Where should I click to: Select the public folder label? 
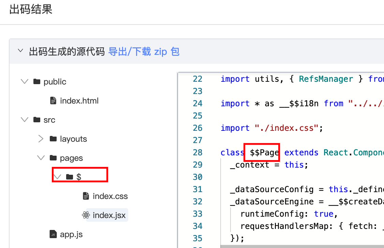click(x=55, y=82)
